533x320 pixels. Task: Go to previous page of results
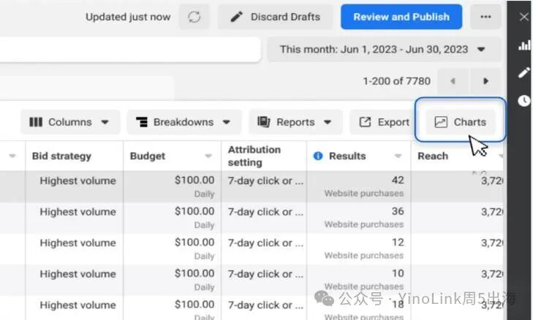(453, 81)
